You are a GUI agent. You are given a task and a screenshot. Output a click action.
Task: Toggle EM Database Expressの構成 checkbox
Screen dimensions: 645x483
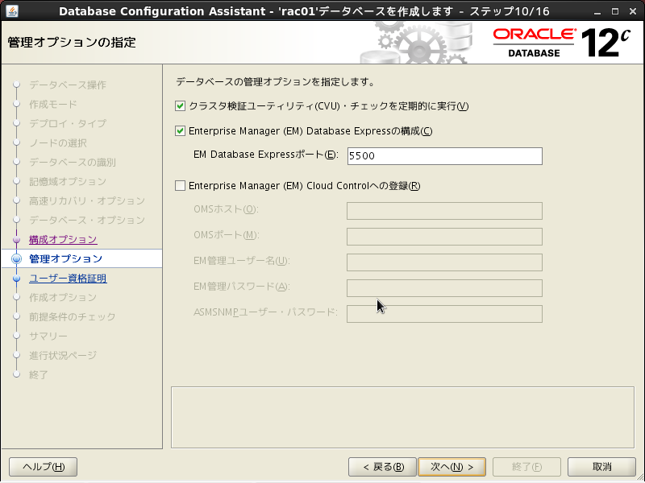[x=180, y=131]
